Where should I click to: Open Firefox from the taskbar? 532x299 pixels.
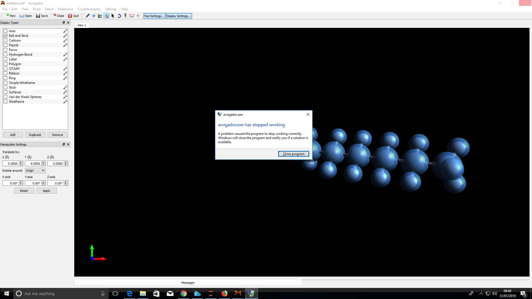point(224,293)
